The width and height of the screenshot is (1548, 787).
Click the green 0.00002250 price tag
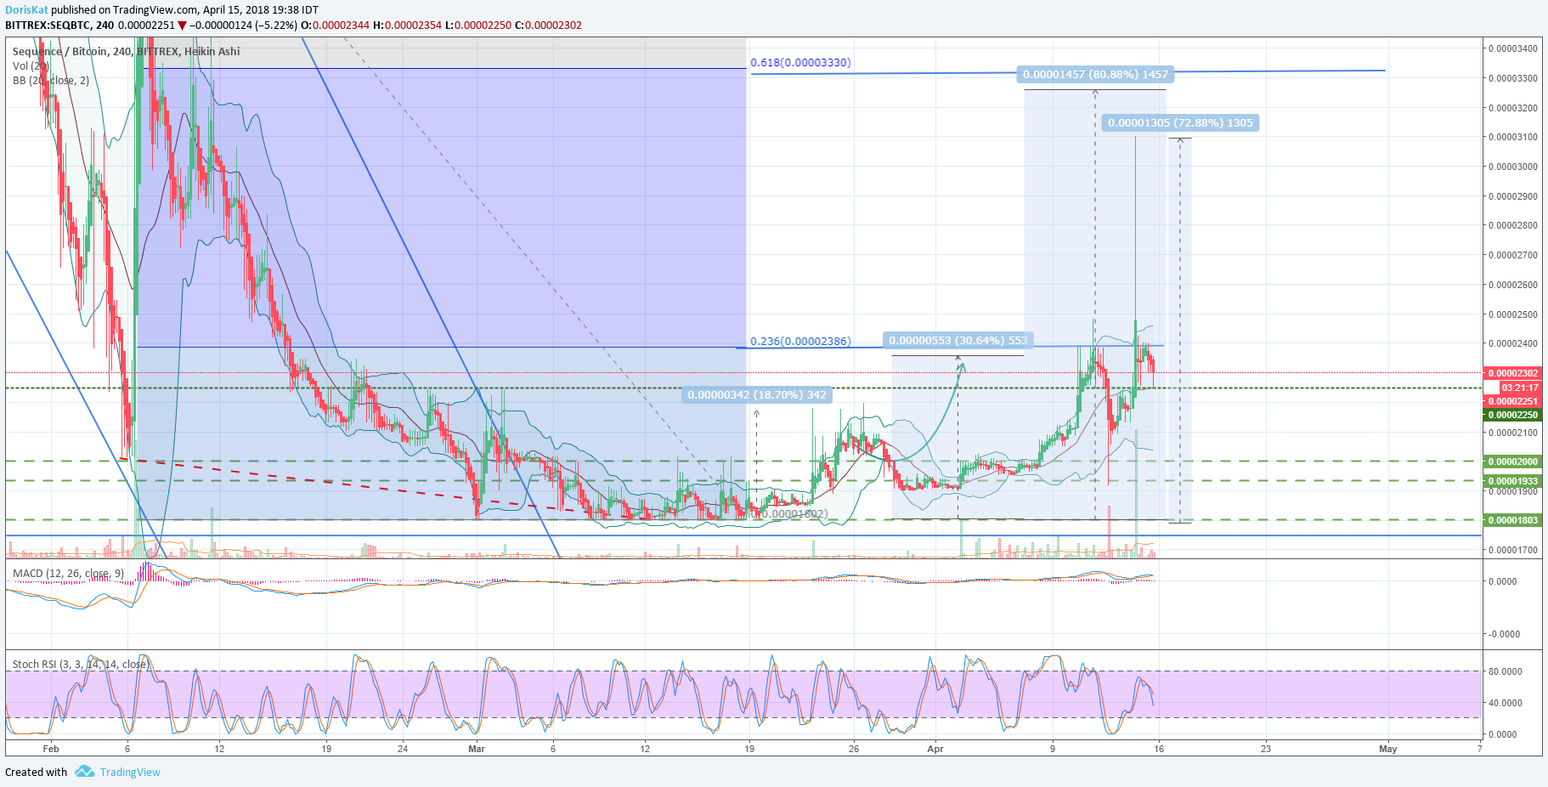pyautogui.click(x=1512, y=415)
